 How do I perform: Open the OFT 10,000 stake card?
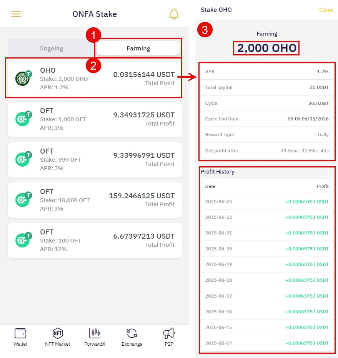(x=95, y=200)
